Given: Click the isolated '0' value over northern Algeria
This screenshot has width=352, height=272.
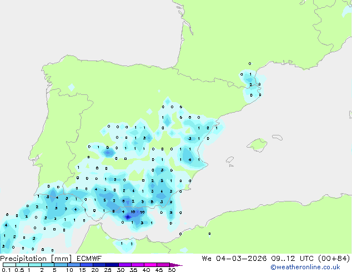Looking at the screenshot, I should [209, 234].
